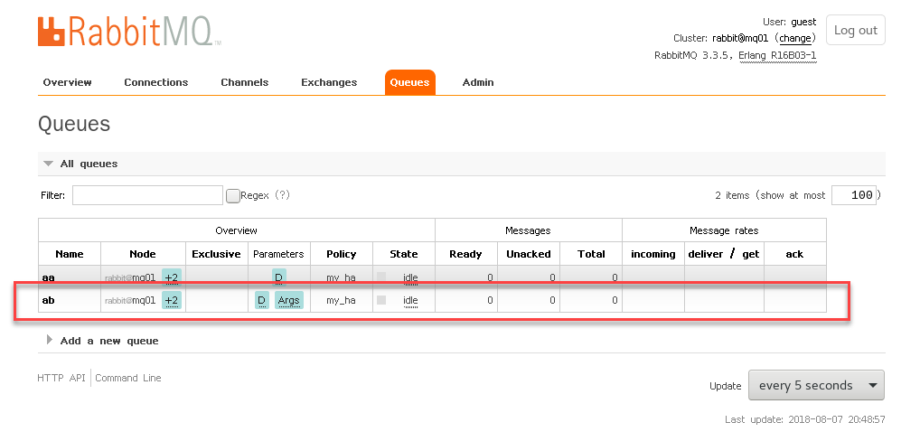The width and height of the screenshot is (920, 432).
Task: Sort queues by Name column
Action: pyautogui.click(x=70, y=254)
